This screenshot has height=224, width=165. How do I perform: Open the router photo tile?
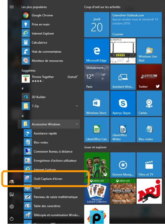(123, 51)
